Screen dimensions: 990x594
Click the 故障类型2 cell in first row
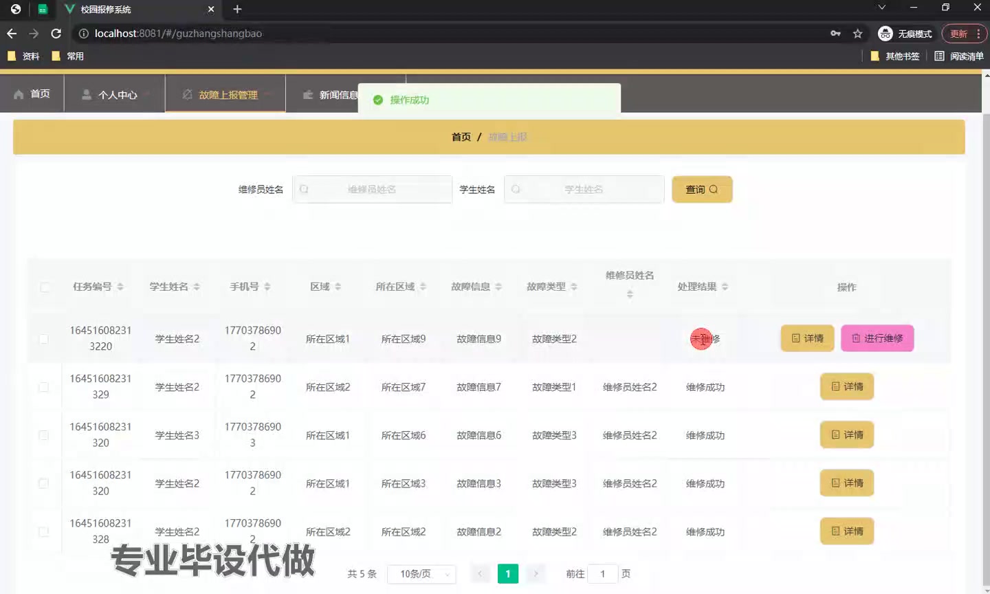tap(554, 339)
